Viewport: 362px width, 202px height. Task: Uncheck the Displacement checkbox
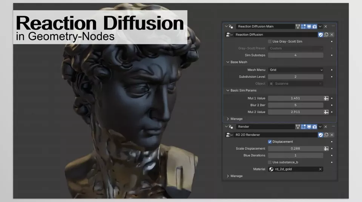270,142
